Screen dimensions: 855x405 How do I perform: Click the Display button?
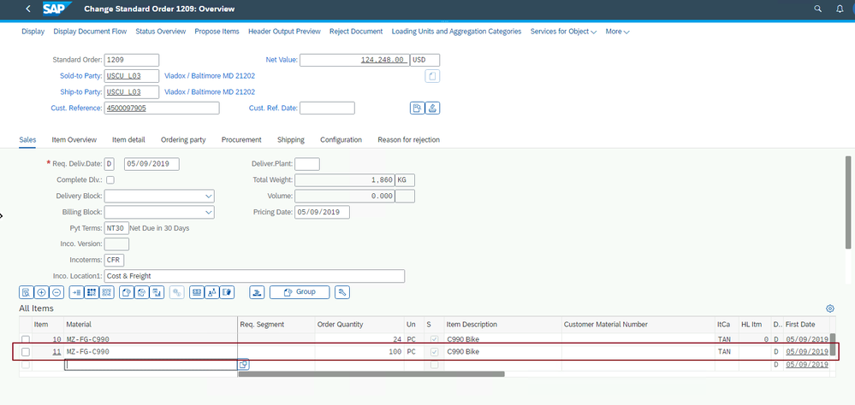click(x=33, y=32)
